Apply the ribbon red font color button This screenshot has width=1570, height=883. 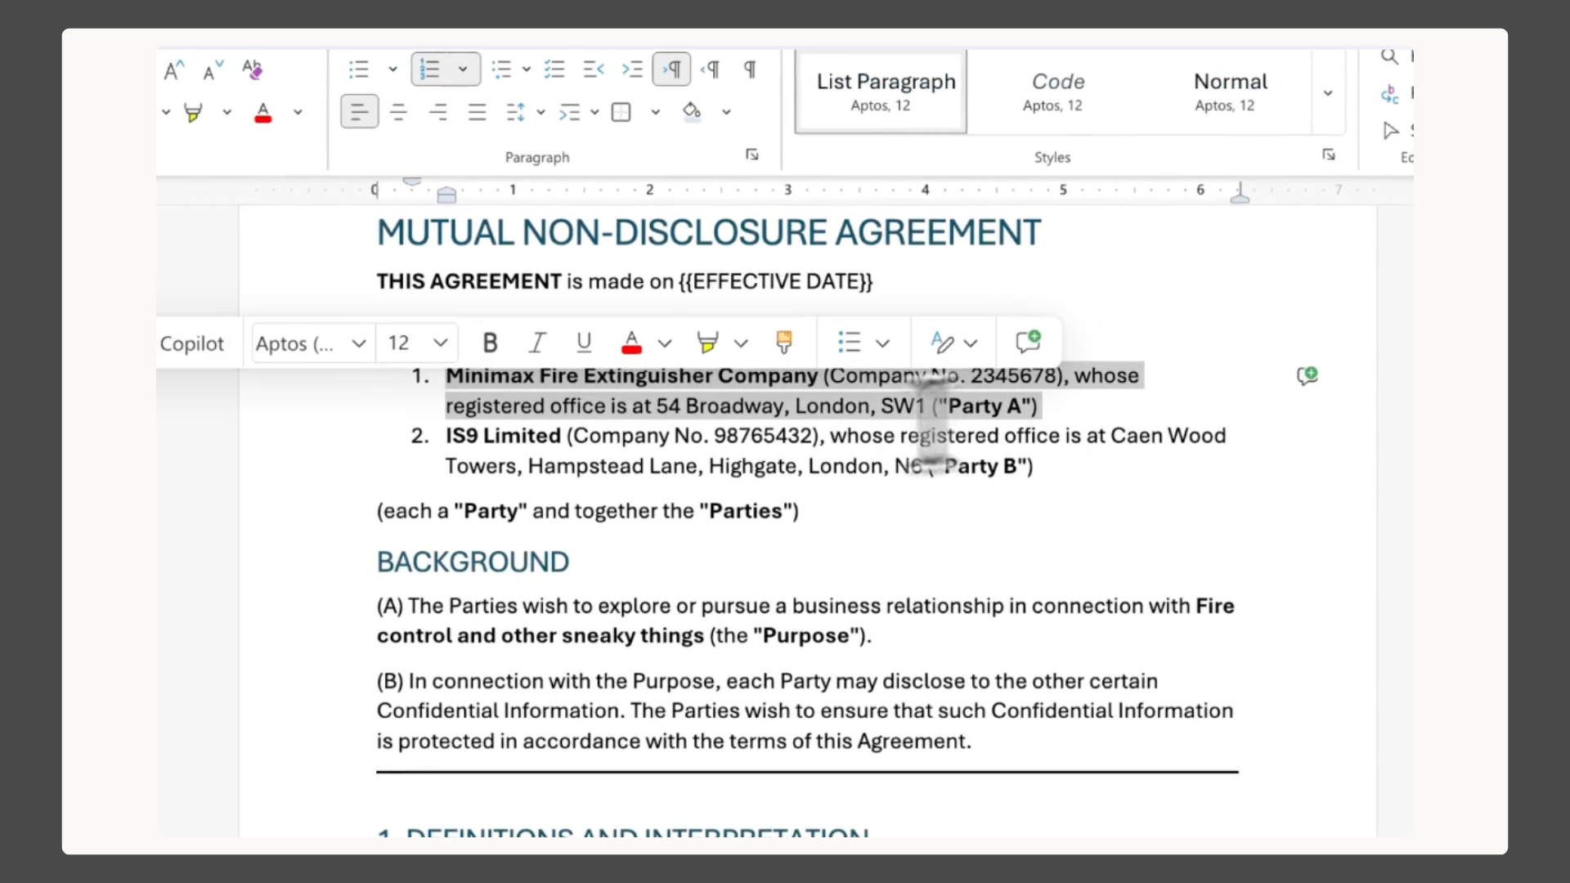(262, 112)
